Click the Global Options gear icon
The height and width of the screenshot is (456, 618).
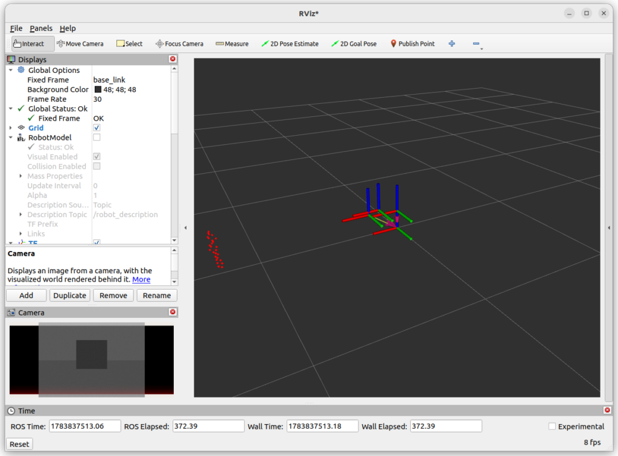21,70
